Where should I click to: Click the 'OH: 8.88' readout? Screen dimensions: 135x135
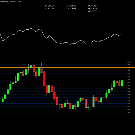click(x=92, y=8)
